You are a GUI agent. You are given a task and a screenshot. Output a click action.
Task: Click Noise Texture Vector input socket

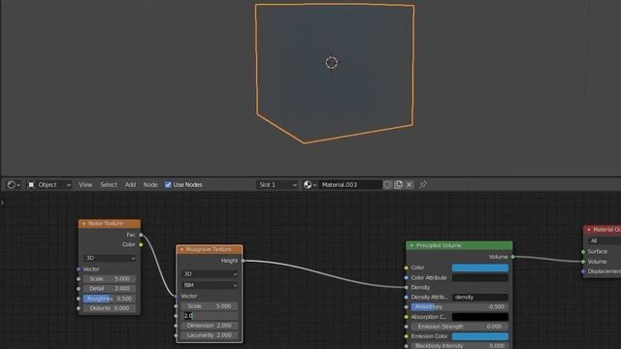[79, 270]
